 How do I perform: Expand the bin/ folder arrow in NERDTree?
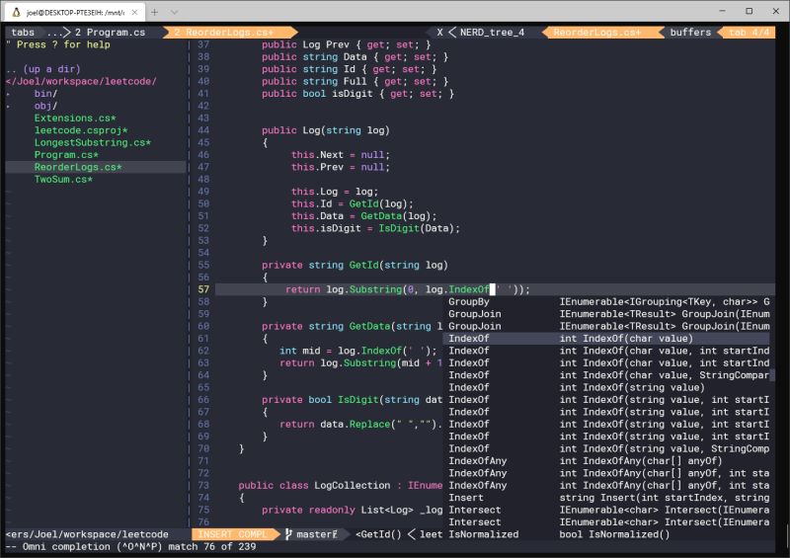tap(9, 94)
